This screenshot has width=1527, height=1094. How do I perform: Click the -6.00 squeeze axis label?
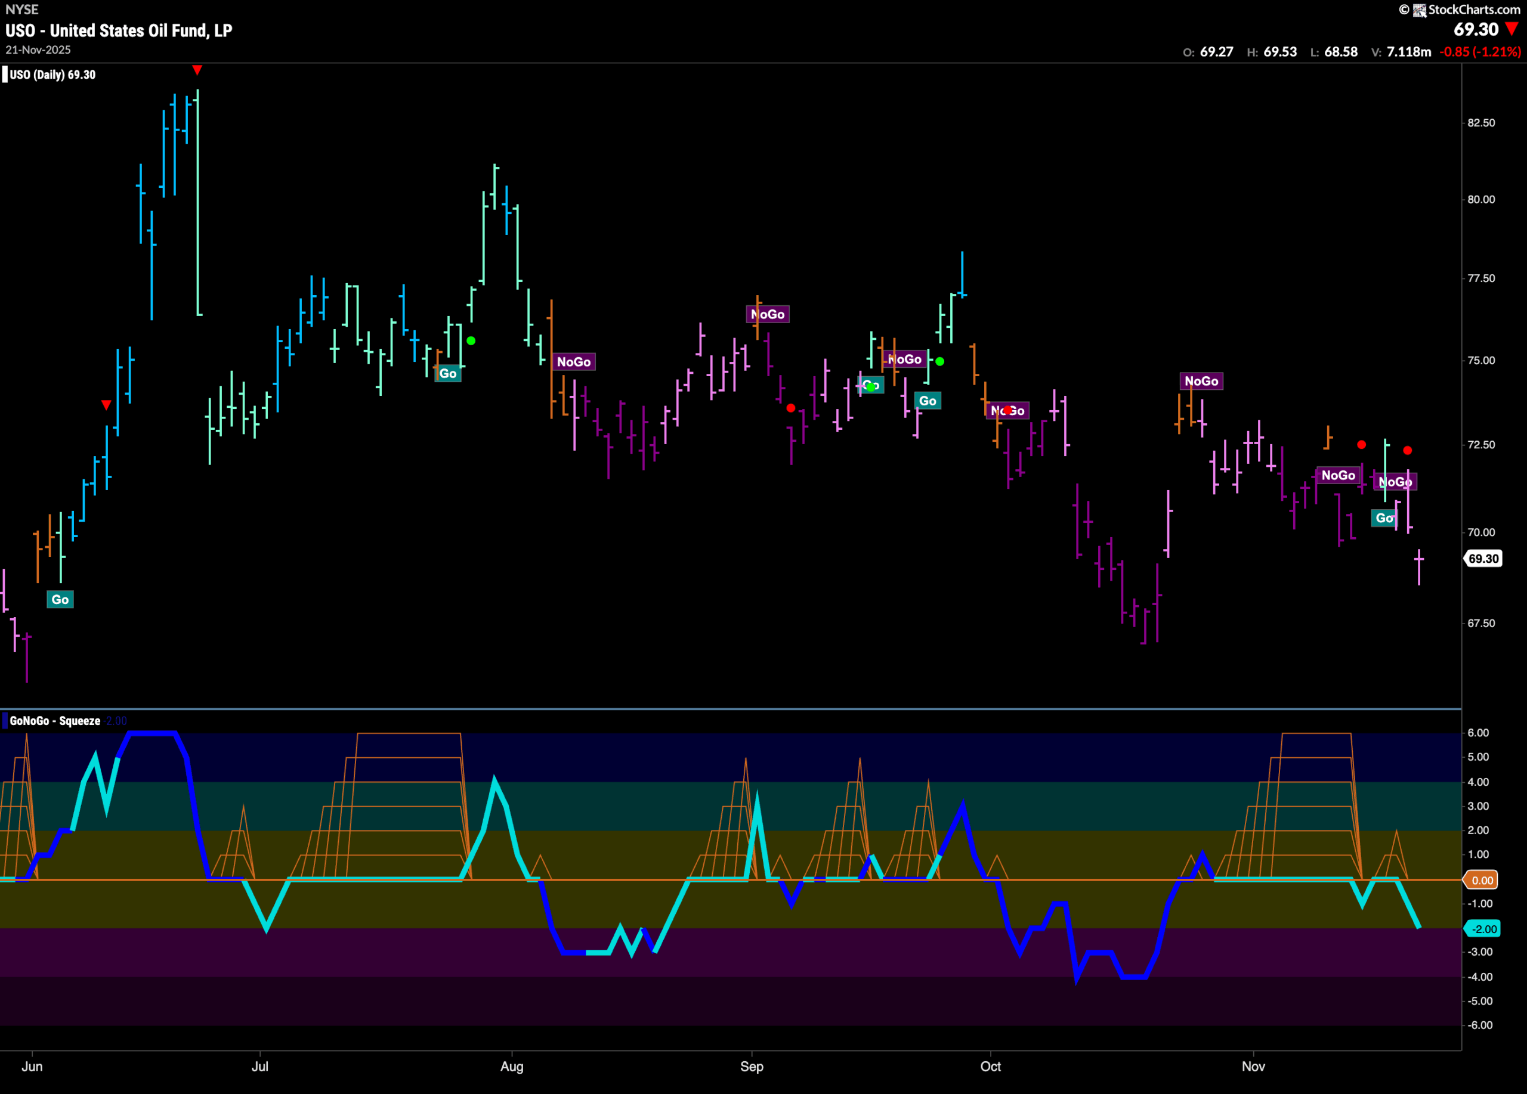pos(1479,1025)
